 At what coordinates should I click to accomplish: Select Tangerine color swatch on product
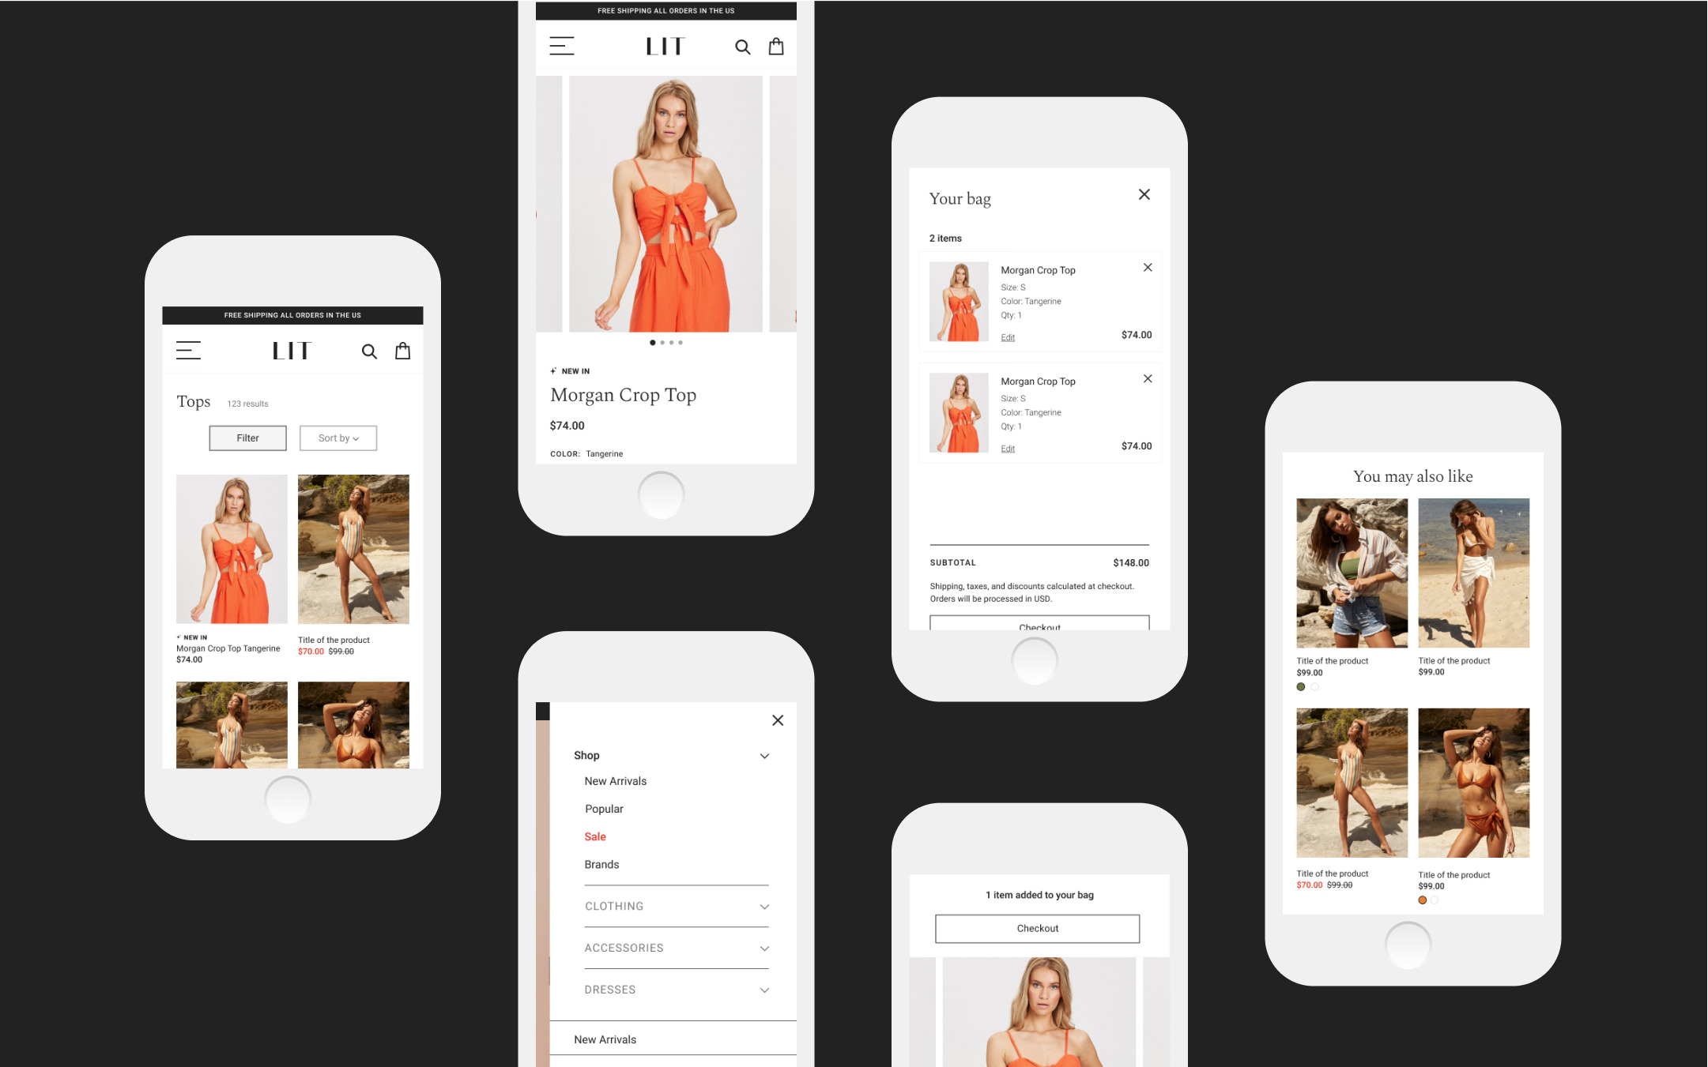[1423, 899]
